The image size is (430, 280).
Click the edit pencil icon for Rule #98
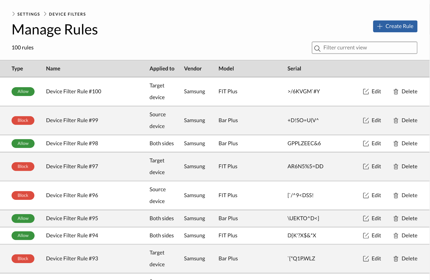click(x=366, y=143)
